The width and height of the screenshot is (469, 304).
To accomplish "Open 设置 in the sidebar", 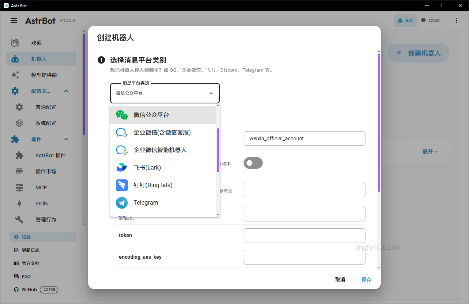I will click(43, 237).
